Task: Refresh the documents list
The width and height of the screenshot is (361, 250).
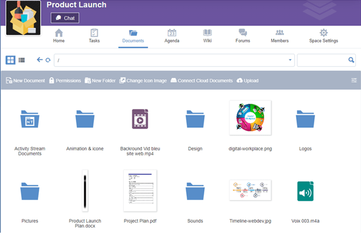Action: (x=48, y=60)
